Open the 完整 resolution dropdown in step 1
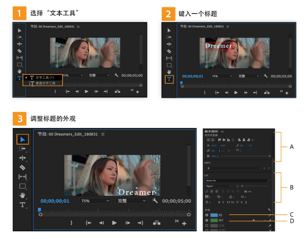The width and height of the screenshot is (307, 239). point(99,75)
